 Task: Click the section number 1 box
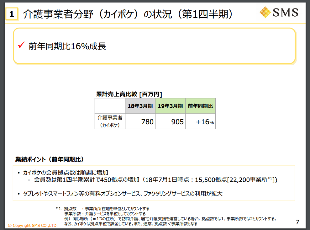pyautogui.click(x=12, y=14)
